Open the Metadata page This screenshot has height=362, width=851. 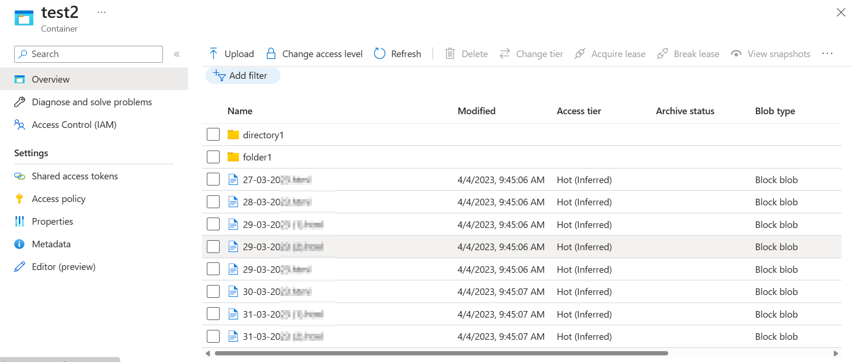[x=51, y=244]
